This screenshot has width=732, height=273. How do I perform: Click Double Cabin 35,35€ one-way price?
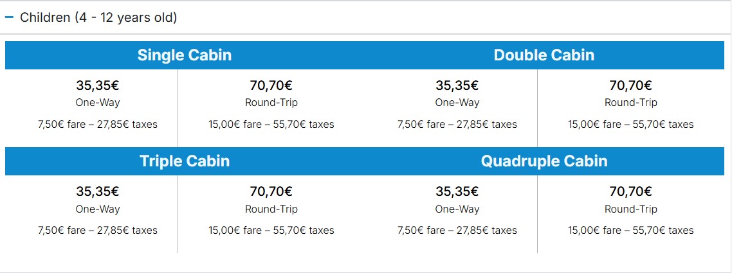point(457,85)
